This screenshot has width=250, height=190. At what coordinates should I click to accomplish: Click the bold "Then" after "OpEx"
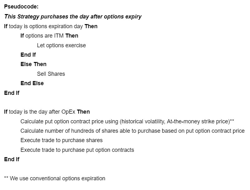(x=83, y=112)
